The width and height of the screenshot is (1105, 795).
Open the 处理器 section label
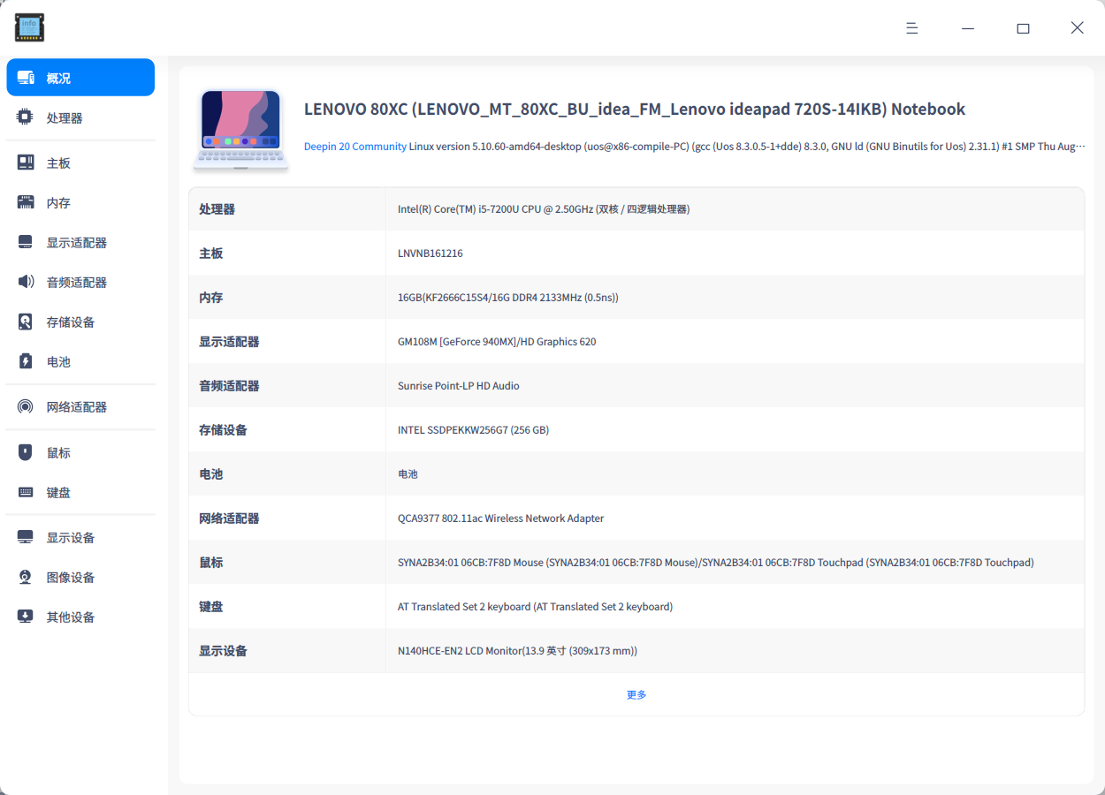point(65,117)
